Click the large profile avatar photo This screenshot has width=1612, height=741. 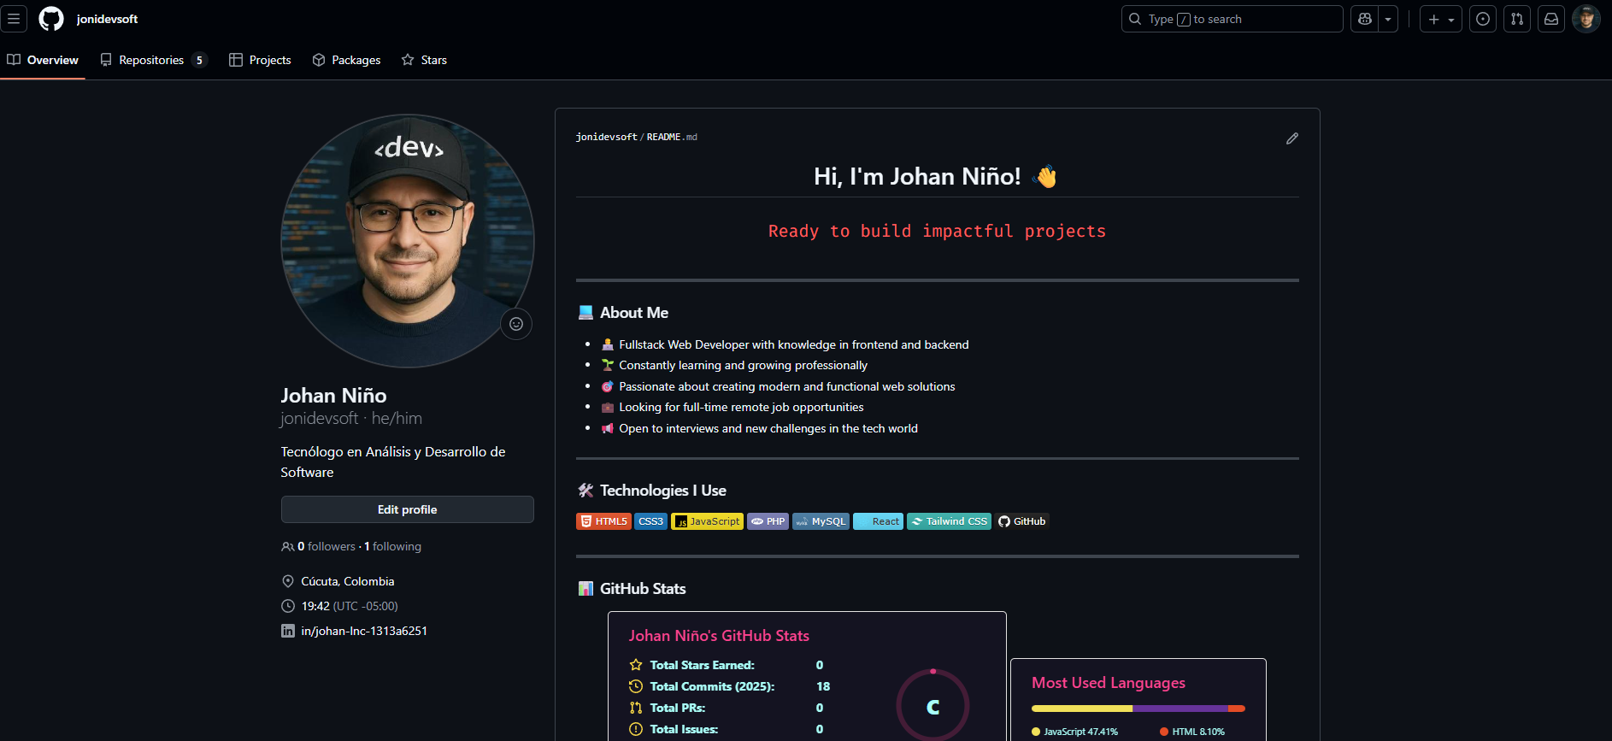pos(408,241)
